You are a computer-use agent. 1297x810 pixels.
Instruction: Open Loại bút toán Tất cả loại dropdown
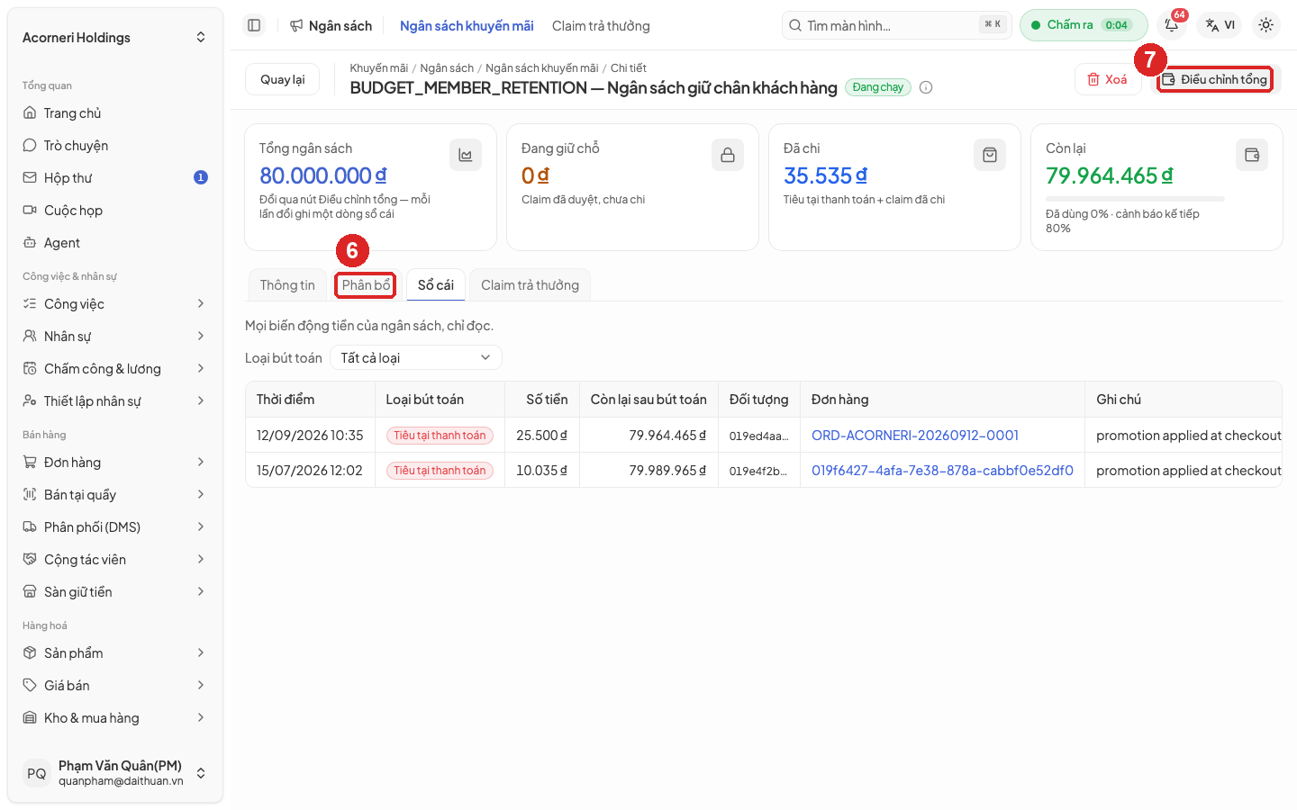pos(416,357)
